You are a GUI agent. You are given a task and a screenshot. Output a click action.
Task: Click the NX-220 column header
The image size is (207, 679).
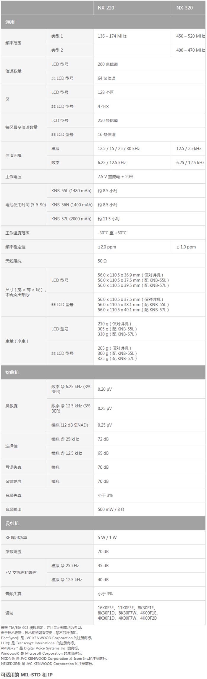(x=106, y=8)
